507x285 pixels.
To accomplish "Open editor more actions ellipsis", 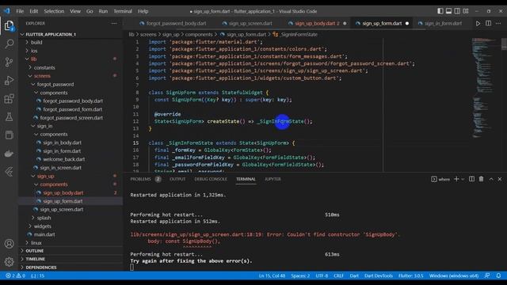I will (x=498, y=23).
